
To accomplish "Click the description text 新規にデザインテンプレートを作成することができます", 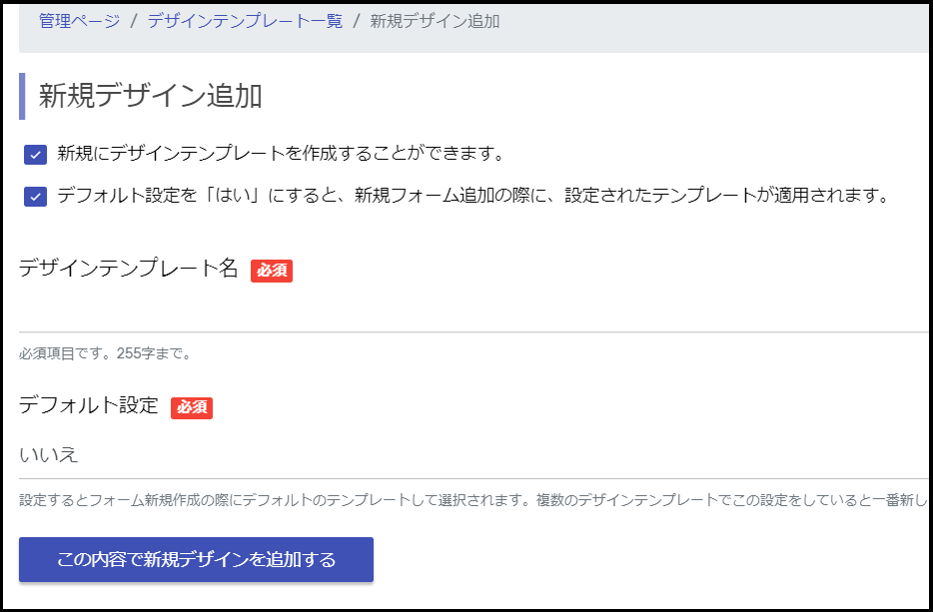I will 281,154.
